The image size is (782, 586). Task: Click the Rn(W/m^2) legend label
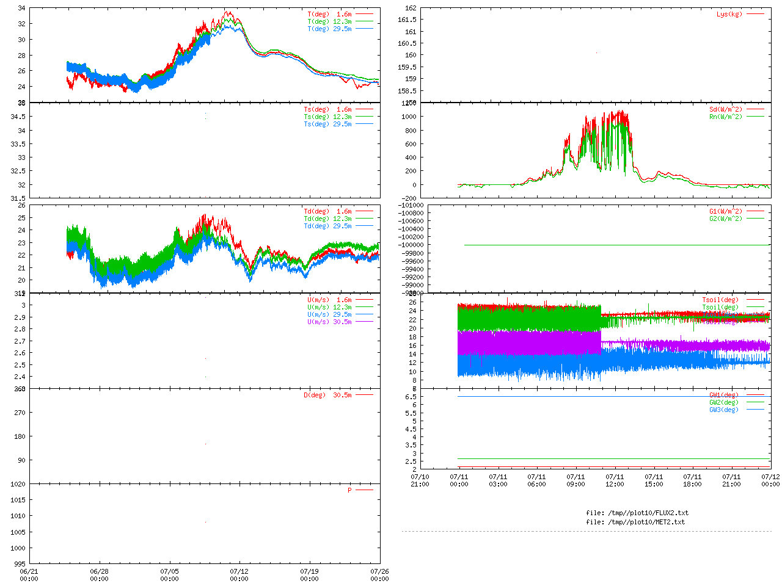tap(726, 117)
